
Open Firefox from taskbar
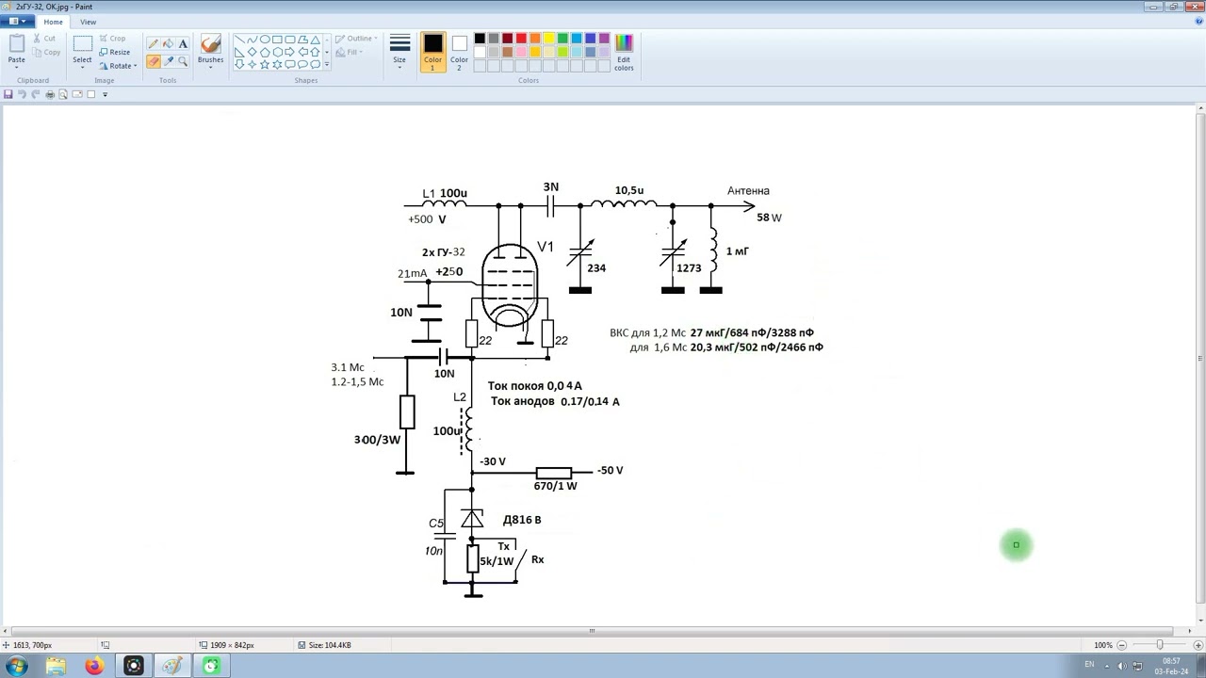[x=94, y=666]
